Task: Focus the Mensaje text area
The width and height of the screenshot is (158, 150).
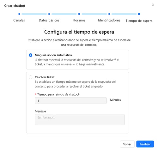Action: [x=80, y=120]
